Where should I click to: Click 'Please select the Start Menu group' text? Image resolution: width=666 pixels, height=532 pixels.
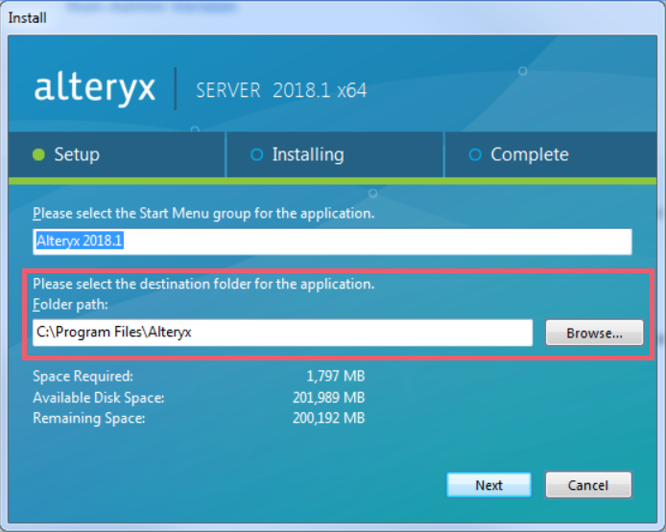tap(203, 214)
